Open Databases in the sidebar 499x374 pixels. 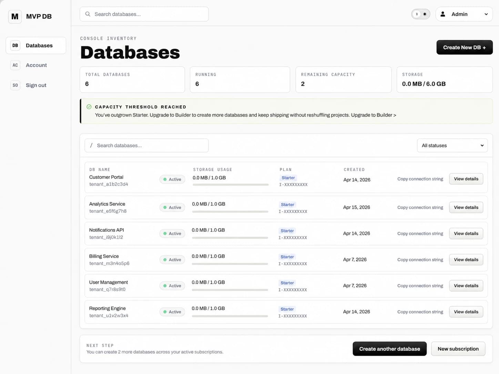pos(36,45)
